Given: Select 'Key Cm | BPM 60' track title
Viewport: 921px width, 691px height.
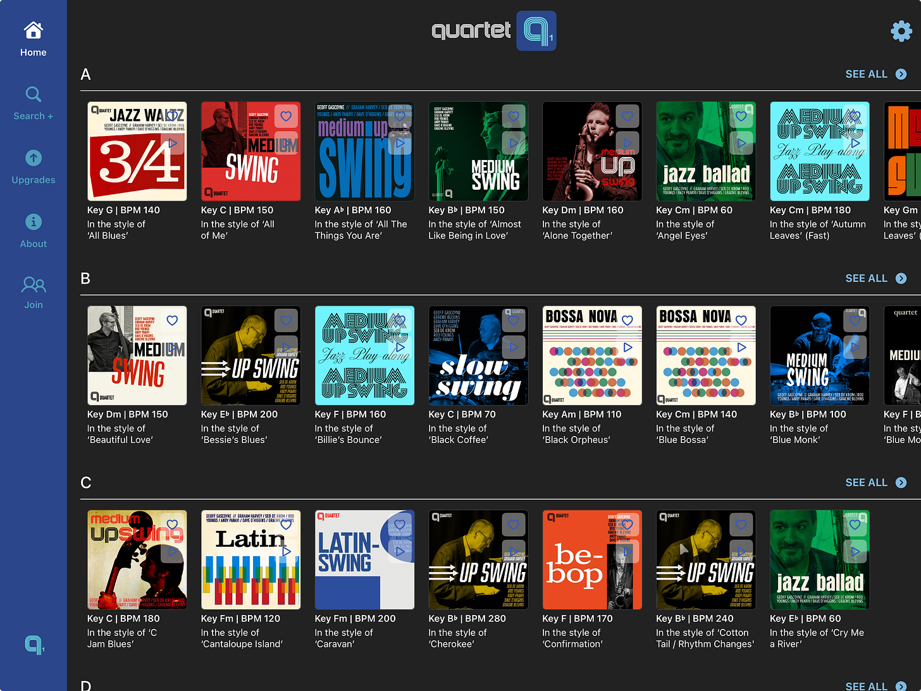Looking at the screenshot, I should (x=695, y=210).
